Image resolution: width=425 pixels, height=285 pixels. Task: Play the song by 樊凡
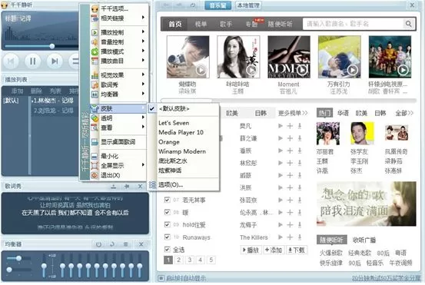pyautogui.click(x=281, y=126)
